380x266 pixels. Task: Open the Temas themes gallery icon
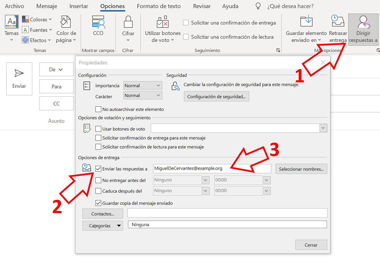tap(12, 22)
